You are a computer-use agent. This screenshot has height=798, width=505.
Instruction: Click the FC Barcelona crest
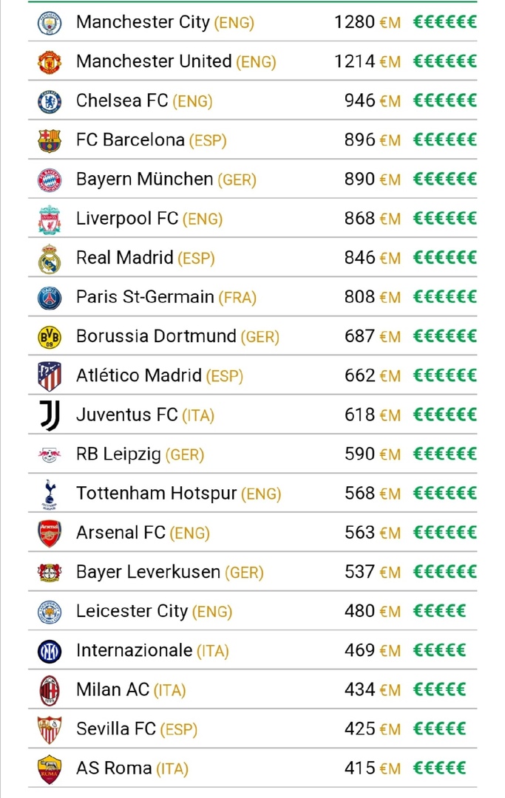tap(50, 140)
